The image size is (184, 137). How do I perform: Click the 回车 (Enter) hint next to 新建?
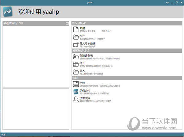tap(106, 31)
